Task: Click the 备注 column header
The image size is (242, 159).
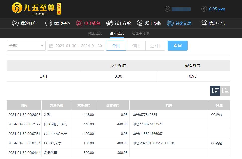Action: click(219, 105)
